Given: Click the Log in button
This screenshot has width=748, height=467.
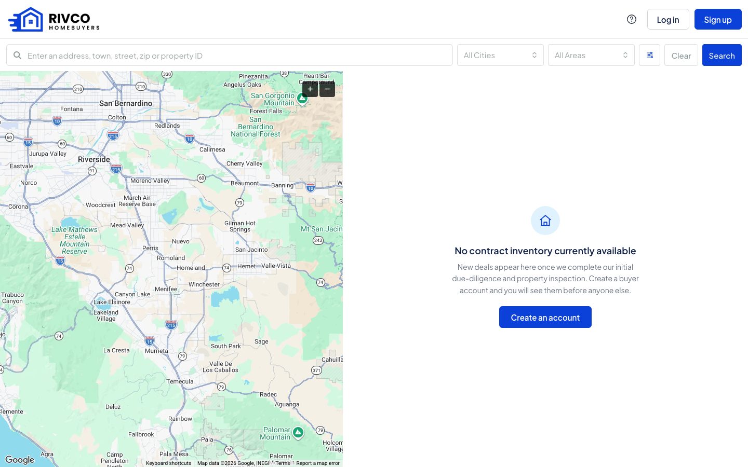Looking at the screenshot, I should (x=668, y=19).
